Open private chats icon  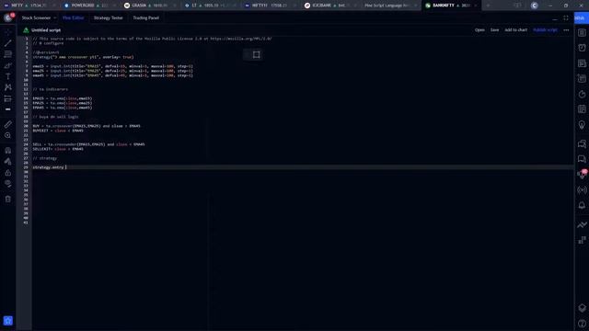tap(582, 159)
